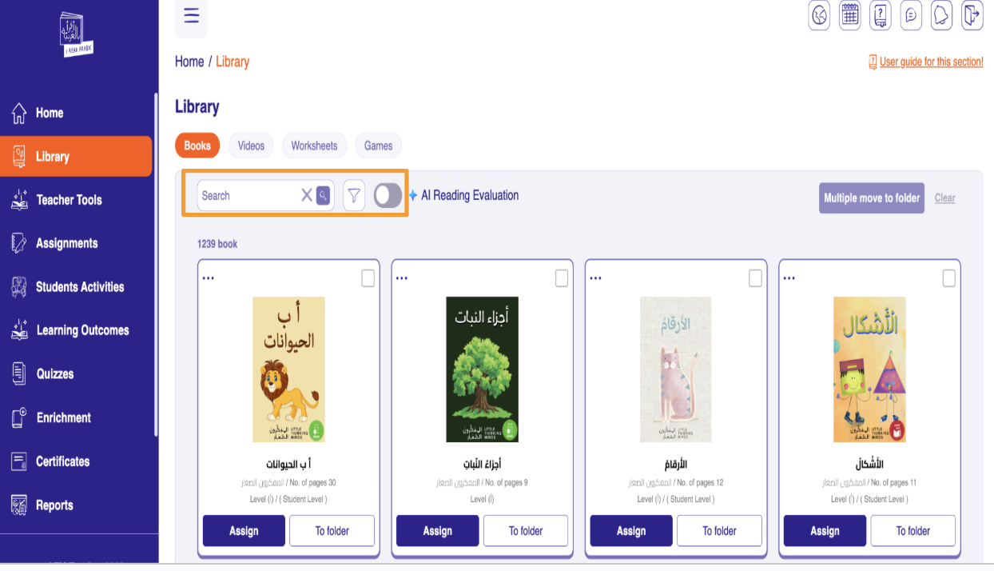Open the calendar icon in header
The height and width of the screenshot is (571, 994).
point(849,15)
